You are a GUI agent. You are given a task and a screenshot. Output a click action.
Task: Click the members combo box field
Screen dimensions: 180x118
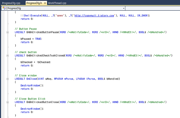pos(153,8)
